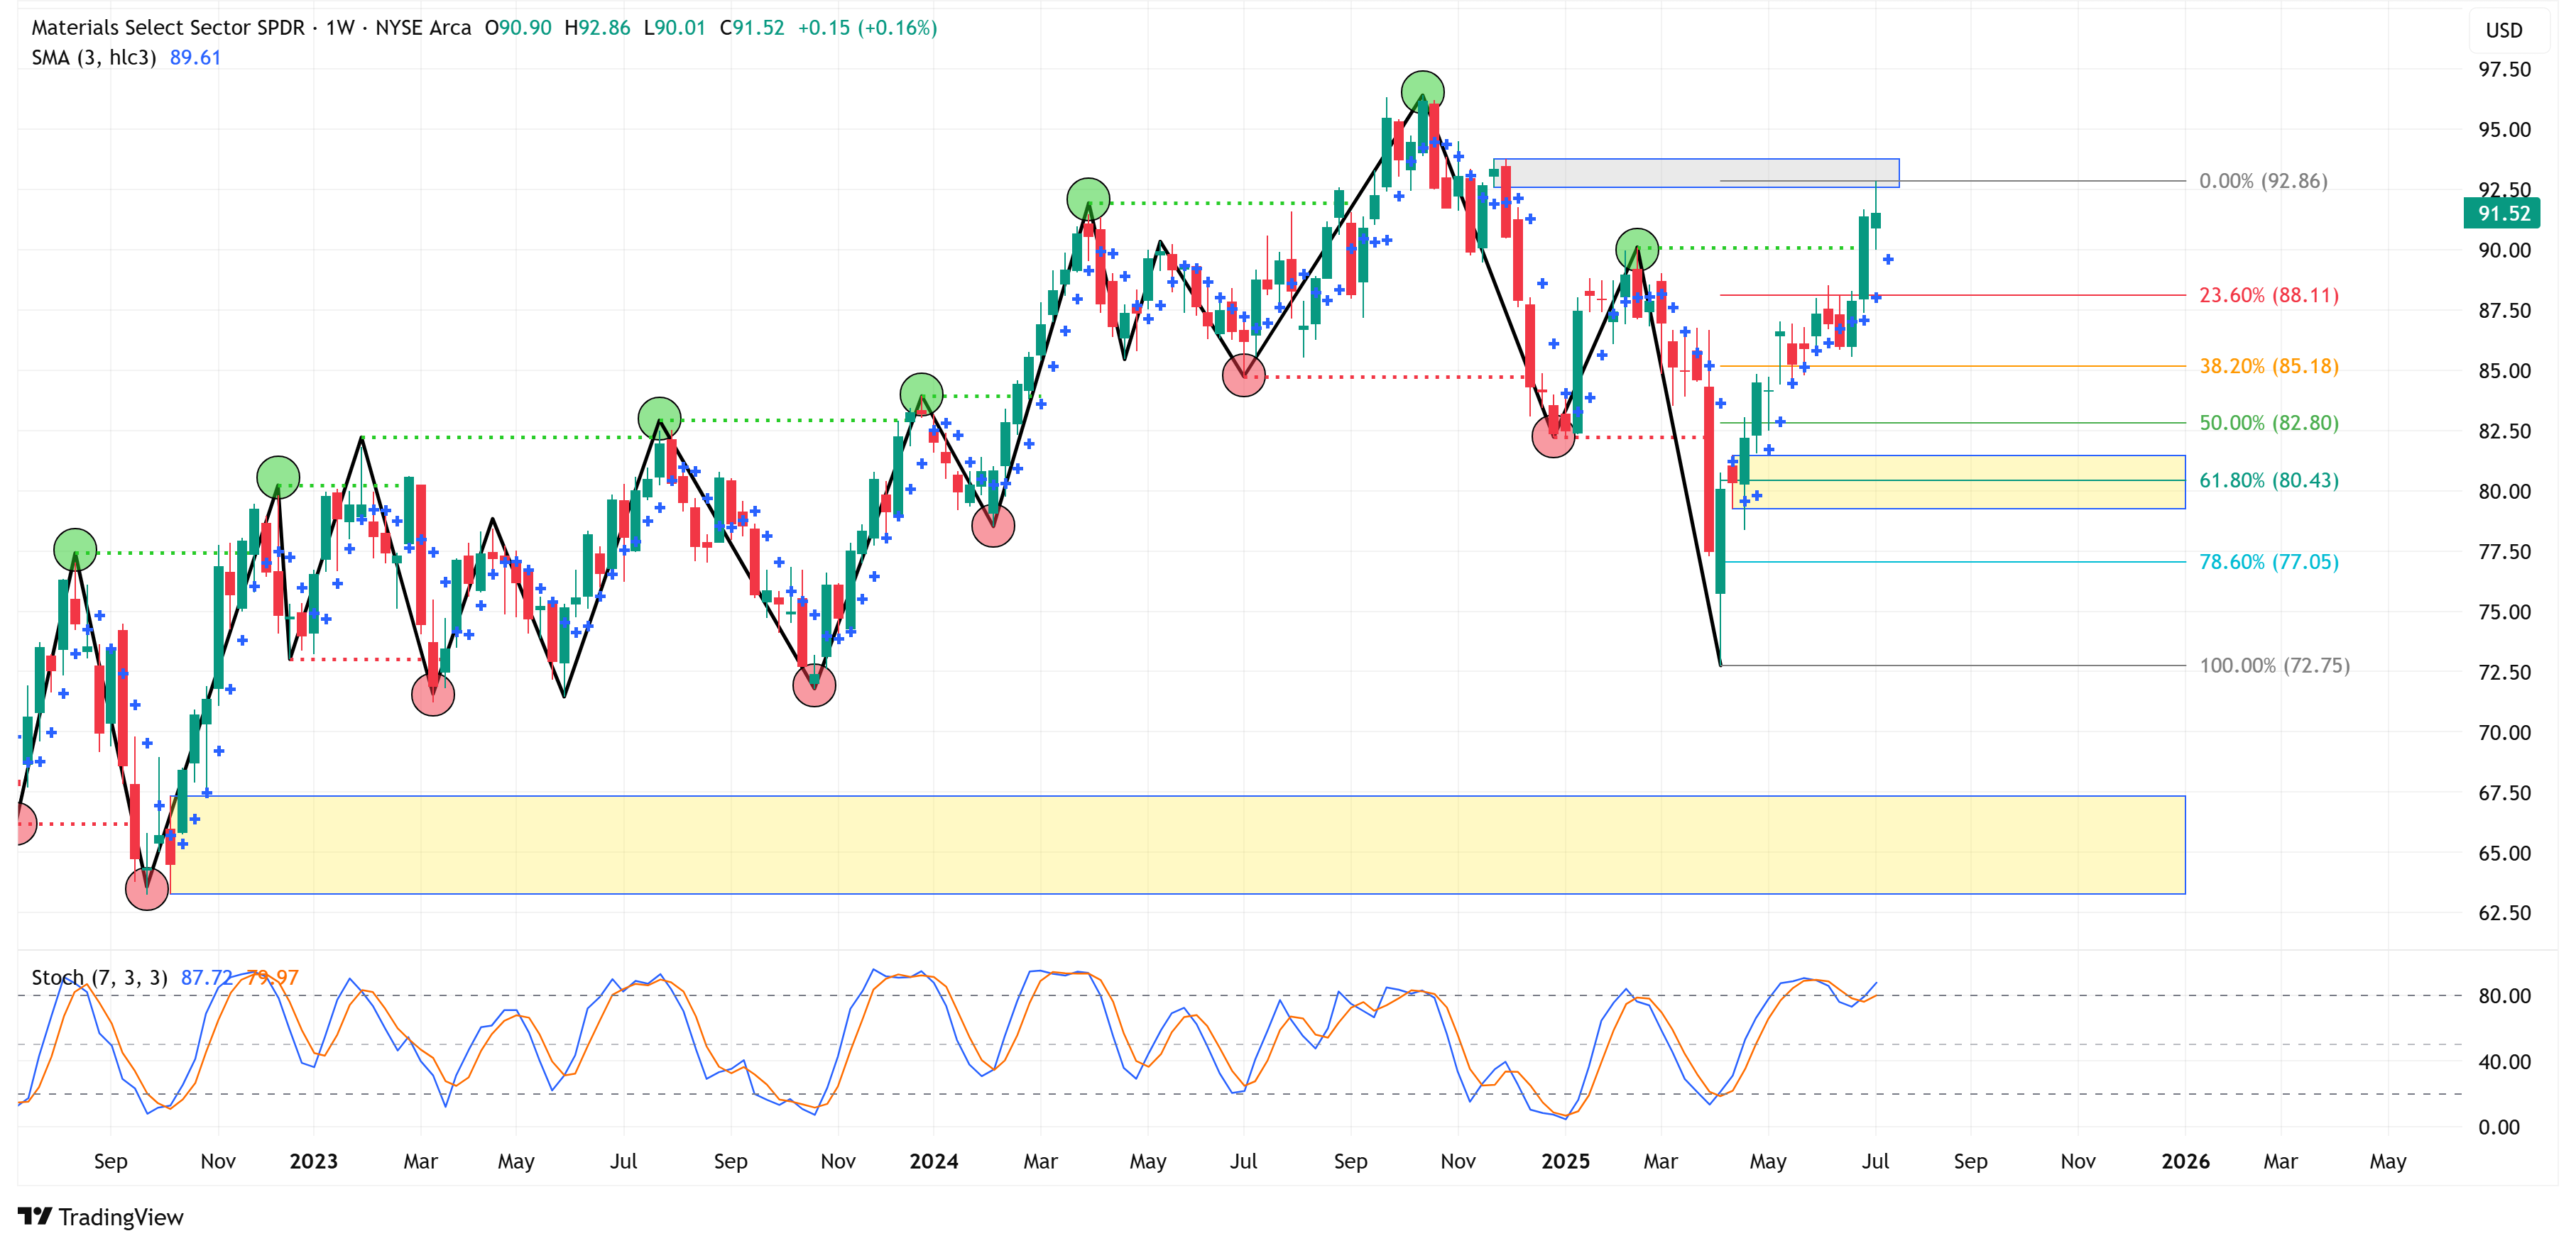Click the 50.00% (82.80) Fibonacci label

2268,423
